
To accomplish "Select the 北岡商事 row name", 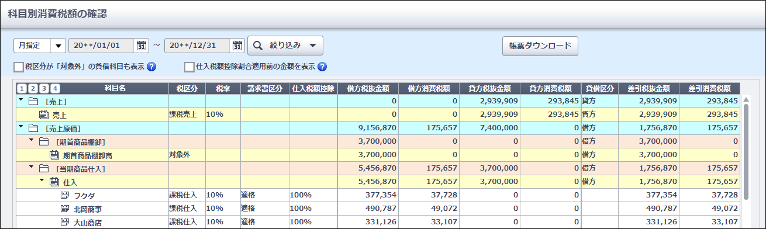I will [88, 209].
